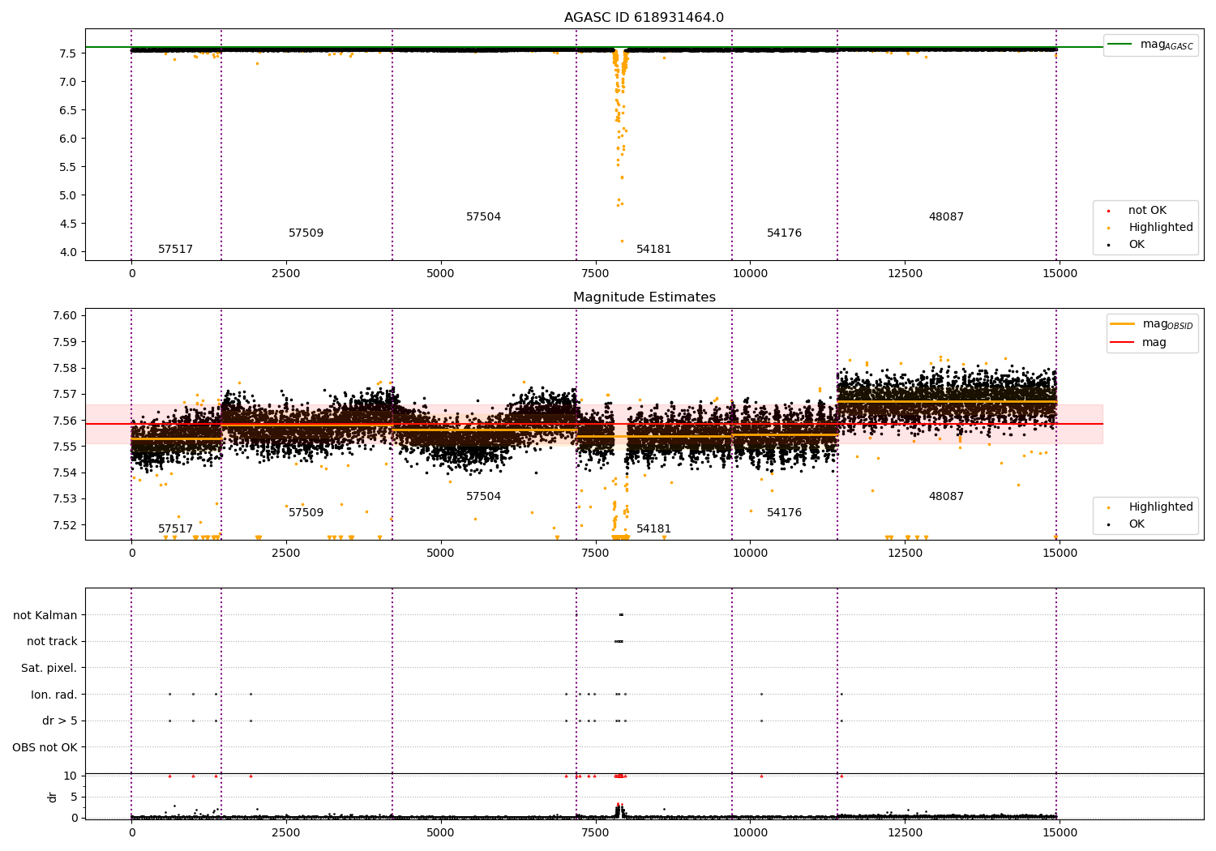Click the rotated 'dr' axis label
Viewport: 1216px width, 851px height.
coord(52,797)
